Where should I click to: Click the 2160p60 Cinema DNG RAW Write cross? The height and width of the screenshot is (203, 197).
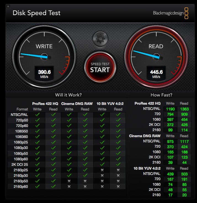pyautogui.click(x=69, y=186)
